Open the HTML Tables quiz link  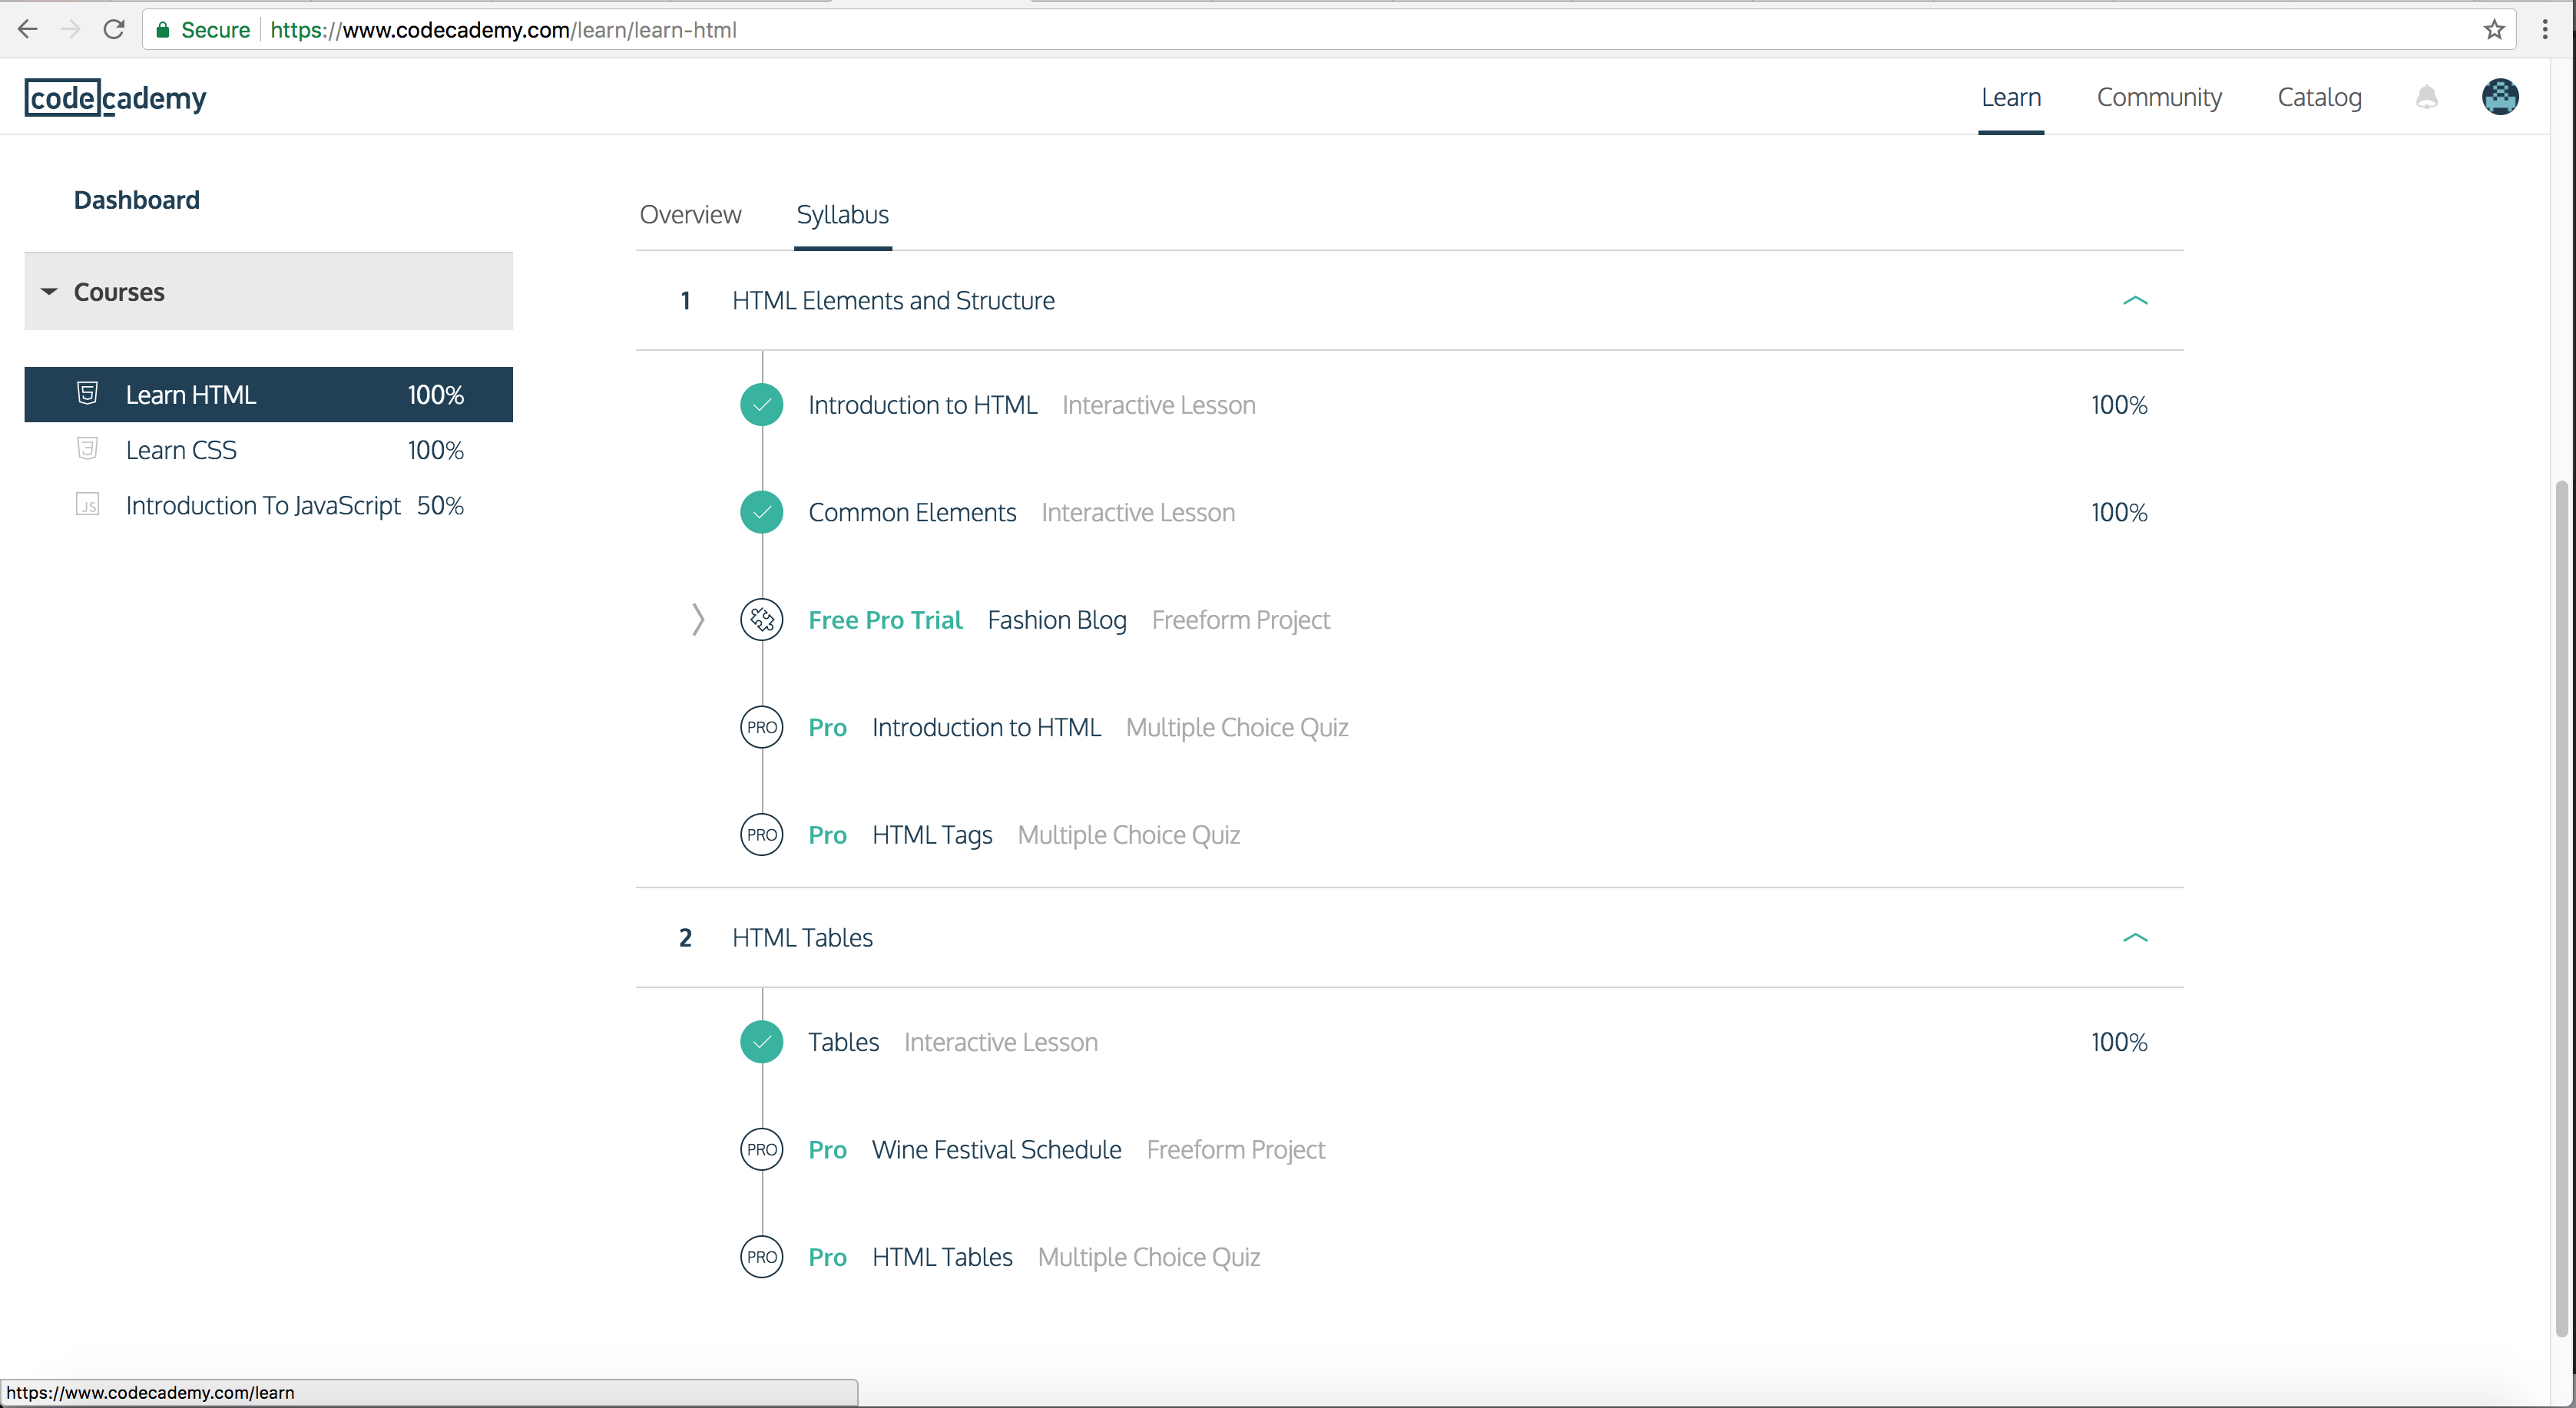pos(942,1257)
